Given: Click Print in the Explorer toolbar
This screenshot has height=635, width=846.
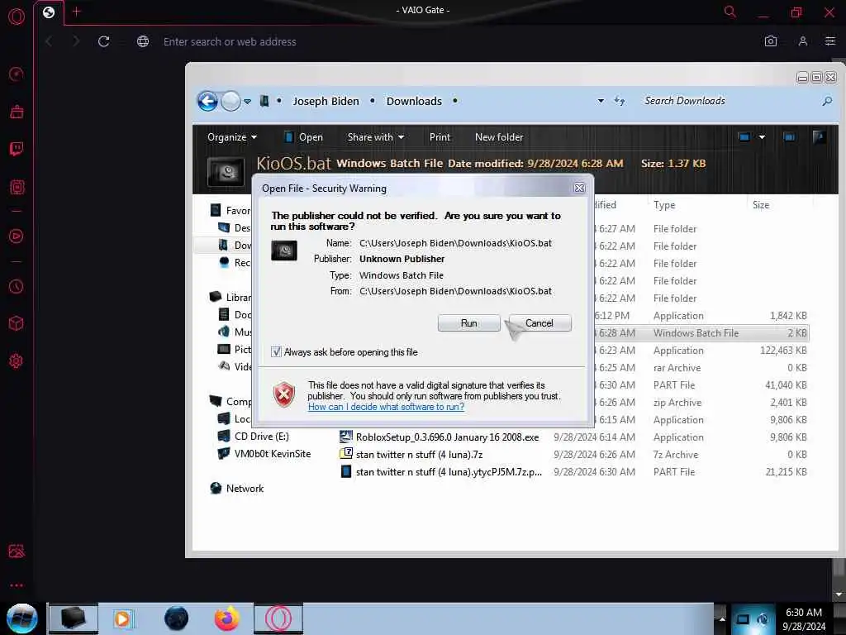Looking at the screenshot, I should (440, 137).
